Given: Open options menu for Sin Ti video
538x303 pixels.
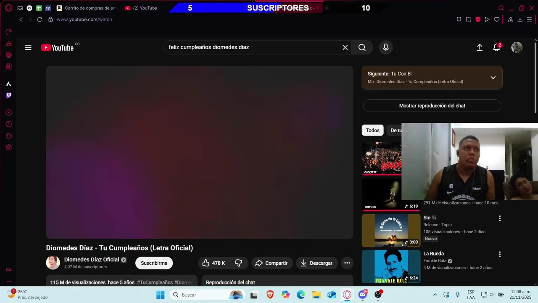Looking at the screenshot, I should click(500, 218).
